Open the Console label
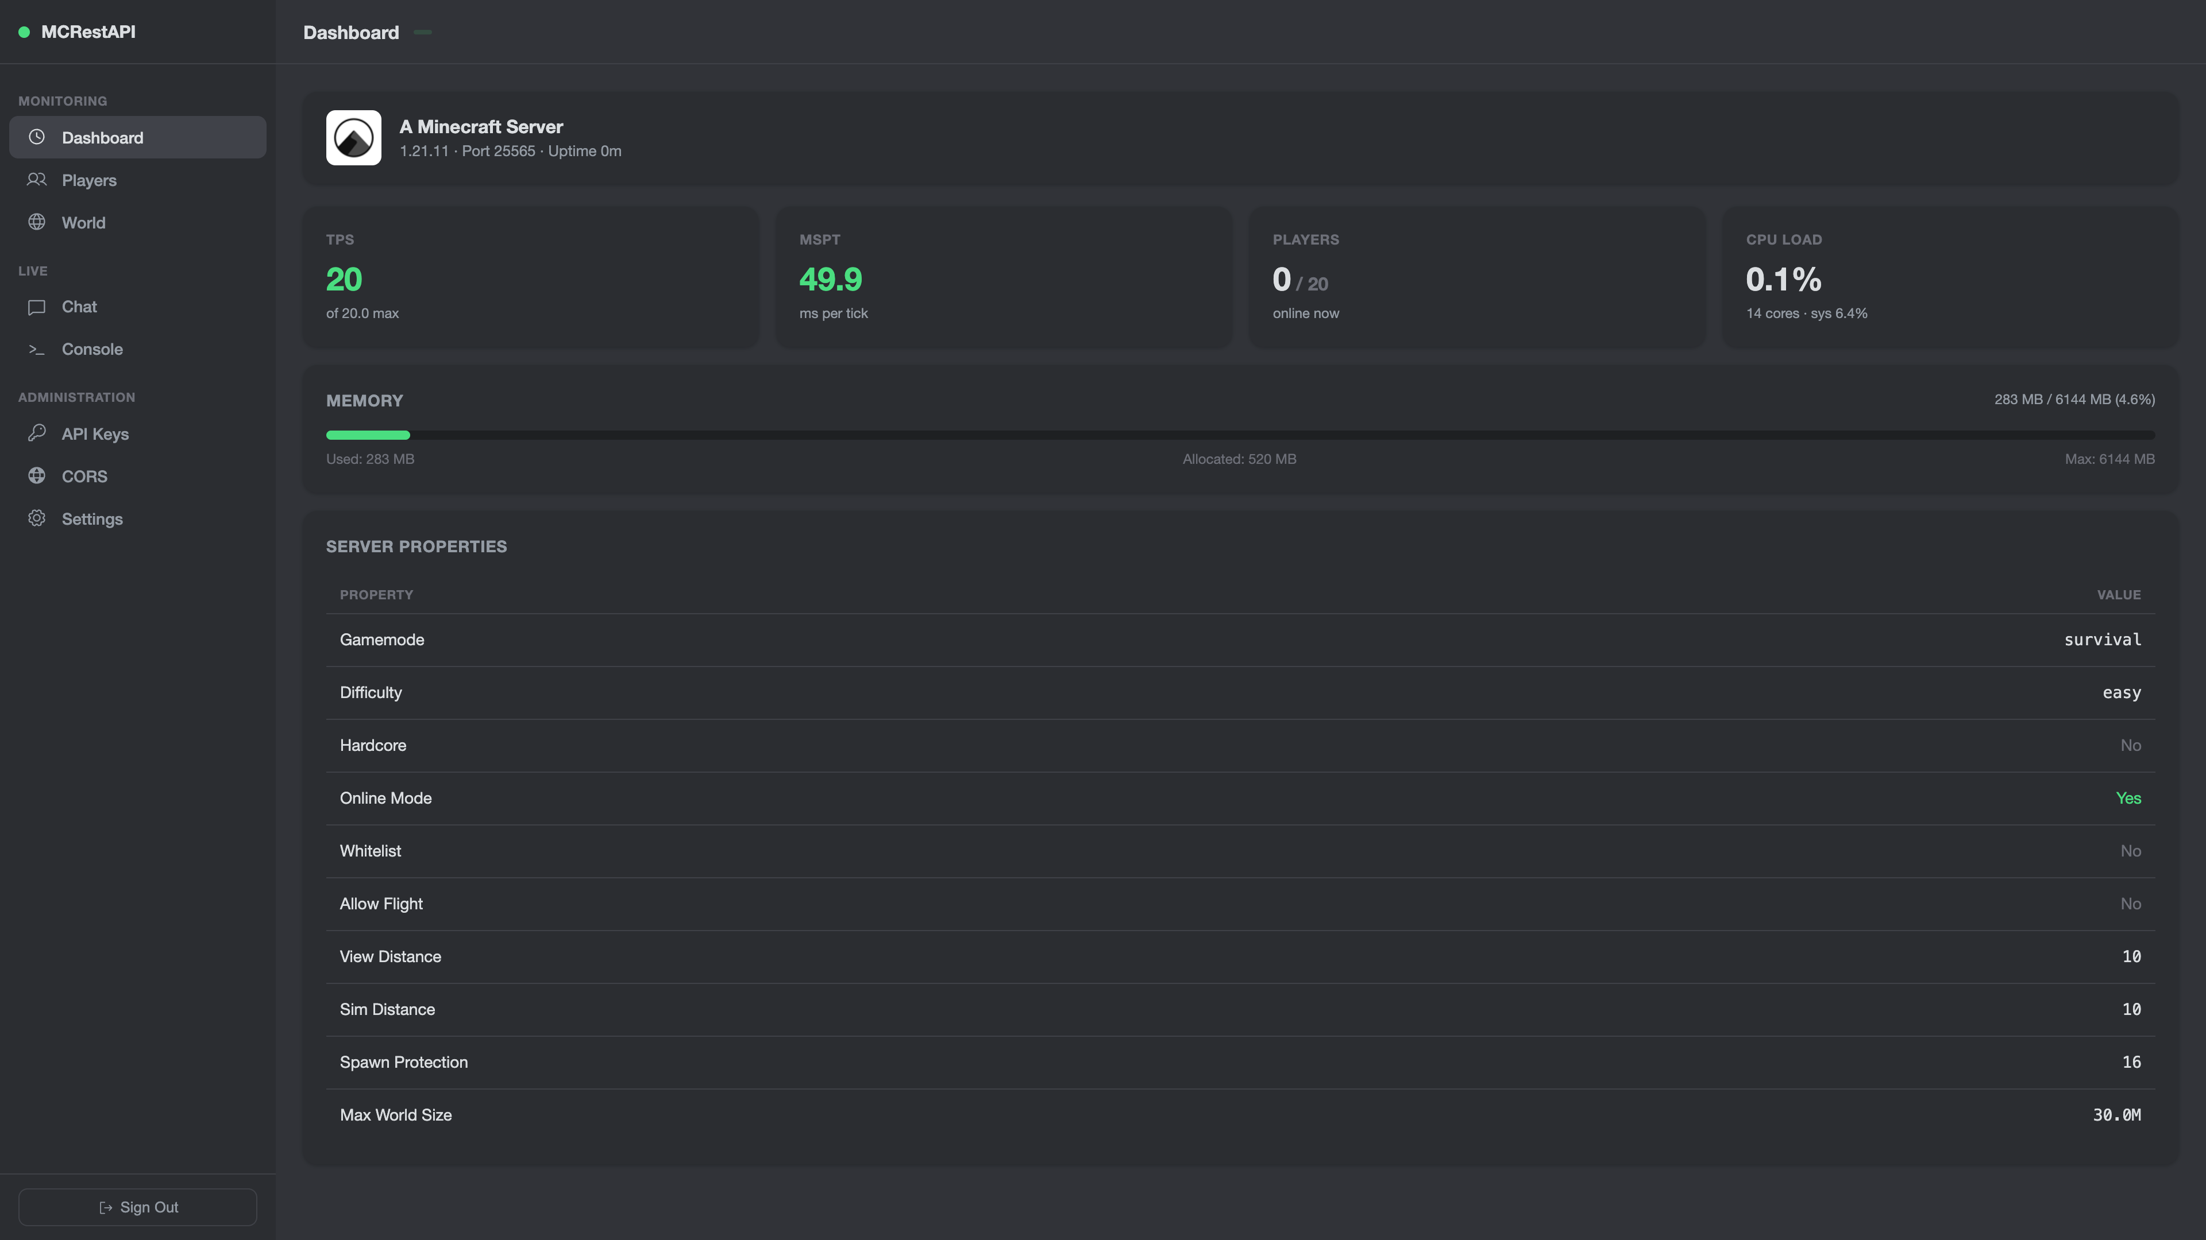Viewport: 2206px width, 1240px height. point(92,349)
